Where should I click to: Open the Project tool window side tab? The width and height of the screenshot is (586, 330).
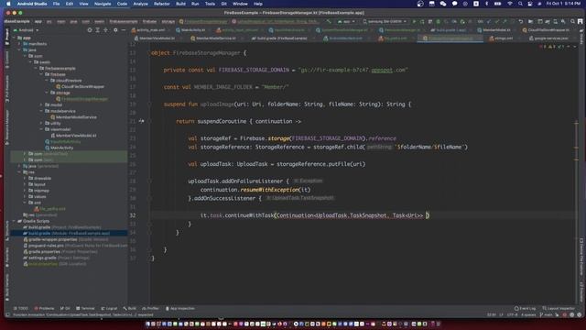7,37
